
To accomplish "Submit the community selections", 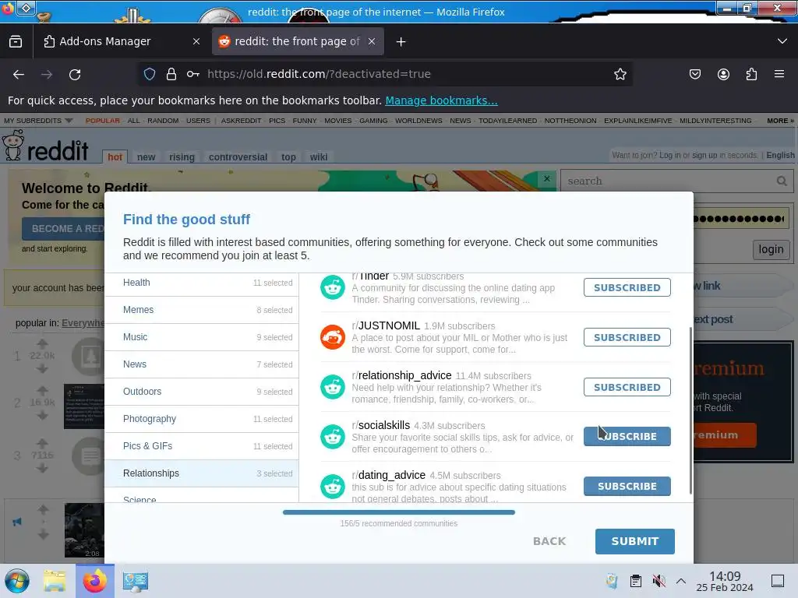I will click(634, 541).
